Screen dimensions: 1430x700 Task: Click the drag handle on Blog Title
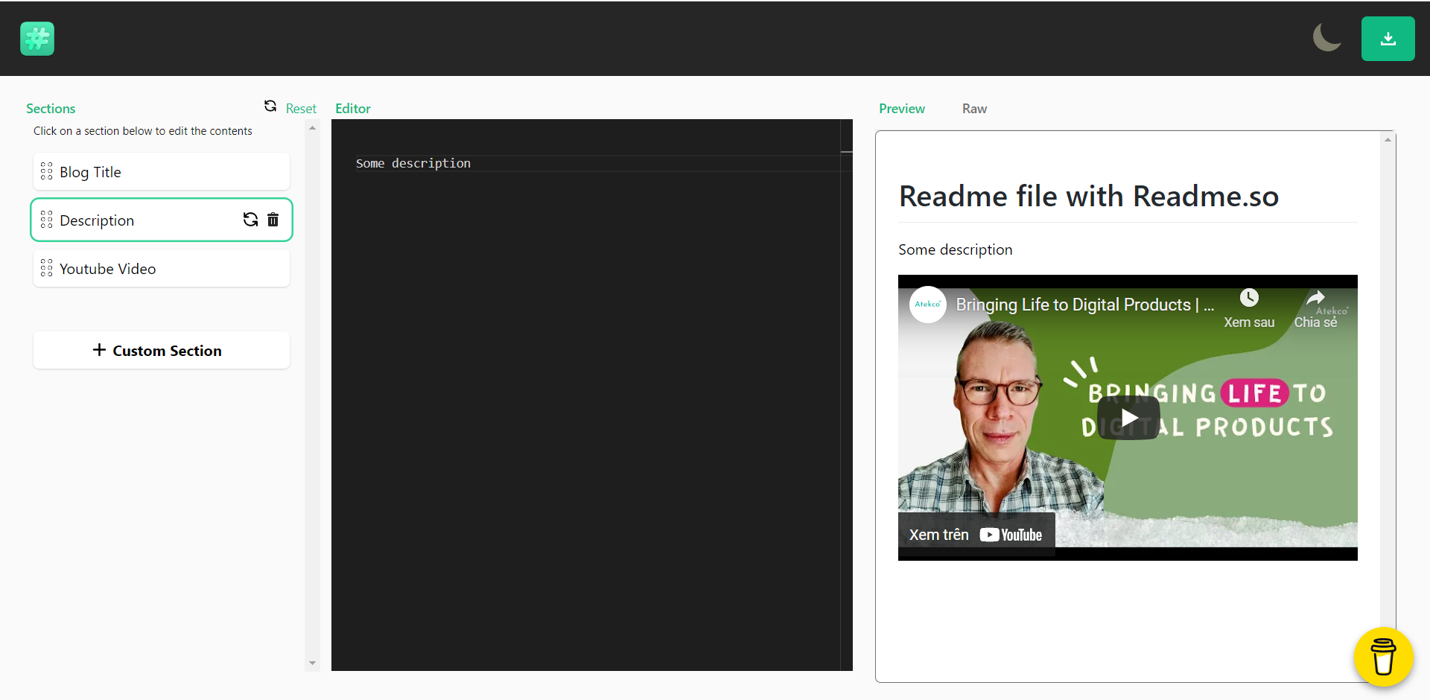(x=46, y=172)
